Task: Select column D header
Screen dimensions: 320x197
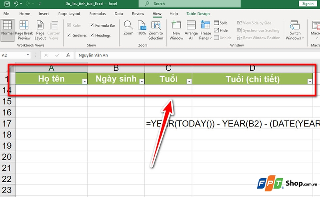Action: tap(252, 68)
